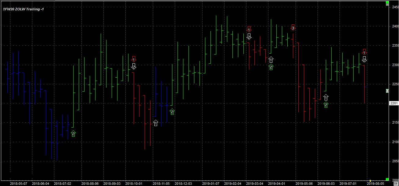Click the circle marker on the price axis

387,91
